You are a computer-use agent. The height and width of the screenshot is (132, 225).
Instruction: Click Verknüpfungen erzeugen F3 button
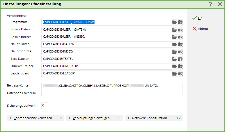pyautogui.click(x=94, y=118)
